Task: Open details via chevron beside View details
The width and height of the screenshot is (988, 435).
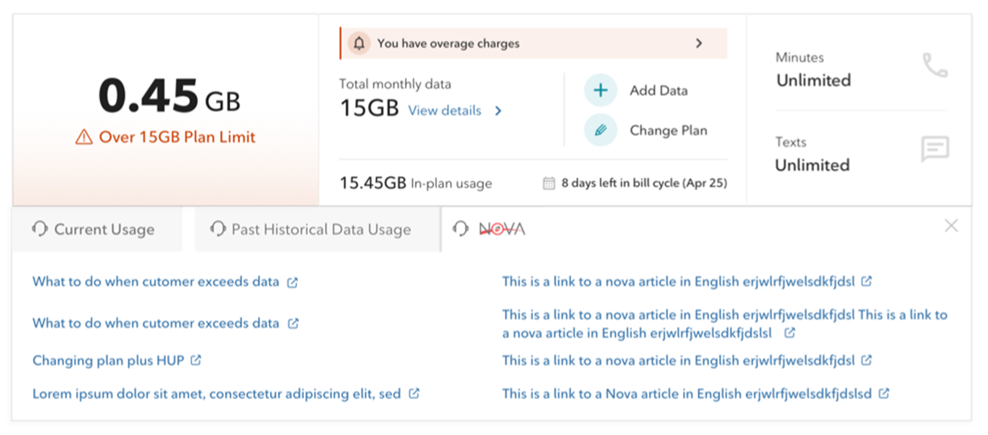Action: point(498,111)
